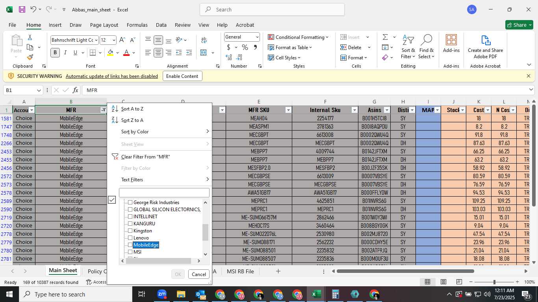Click Enable Content button
This screenshot has height=302, width=538.
click(x=182, y=76)
